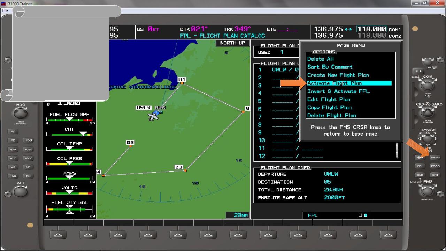Image resolution: width=446 pixels, height=251 pixels.
Task: Select empty flight plan row 11
Action: click(x=291, y=148)
